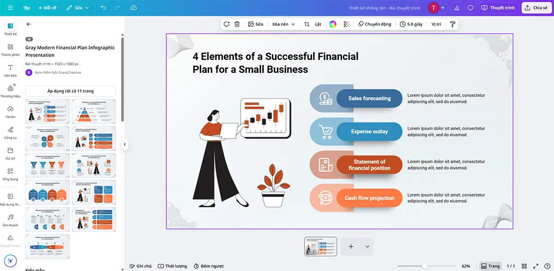Copy style with the paint roller

pyautogui.click(x=452, y=24)
